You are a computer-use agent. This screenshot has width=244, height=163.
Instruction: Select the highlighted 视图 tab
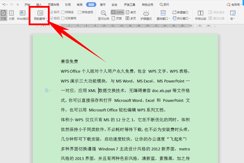tap(91, 5)
